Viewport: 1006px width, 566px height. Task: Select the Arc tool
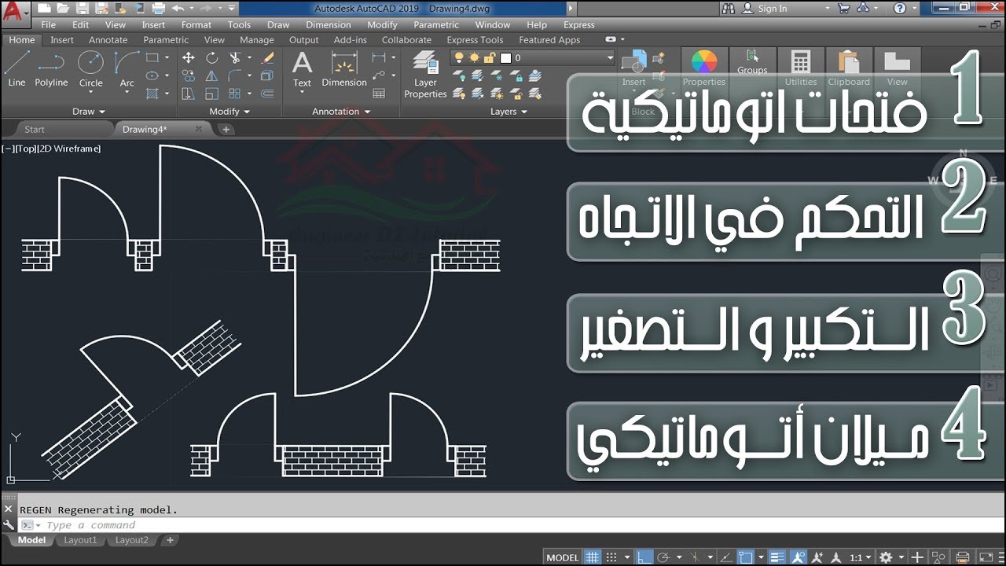127,69
